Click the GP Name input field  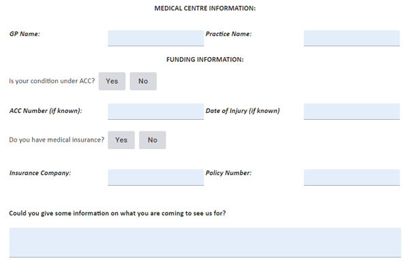point(155,37)
